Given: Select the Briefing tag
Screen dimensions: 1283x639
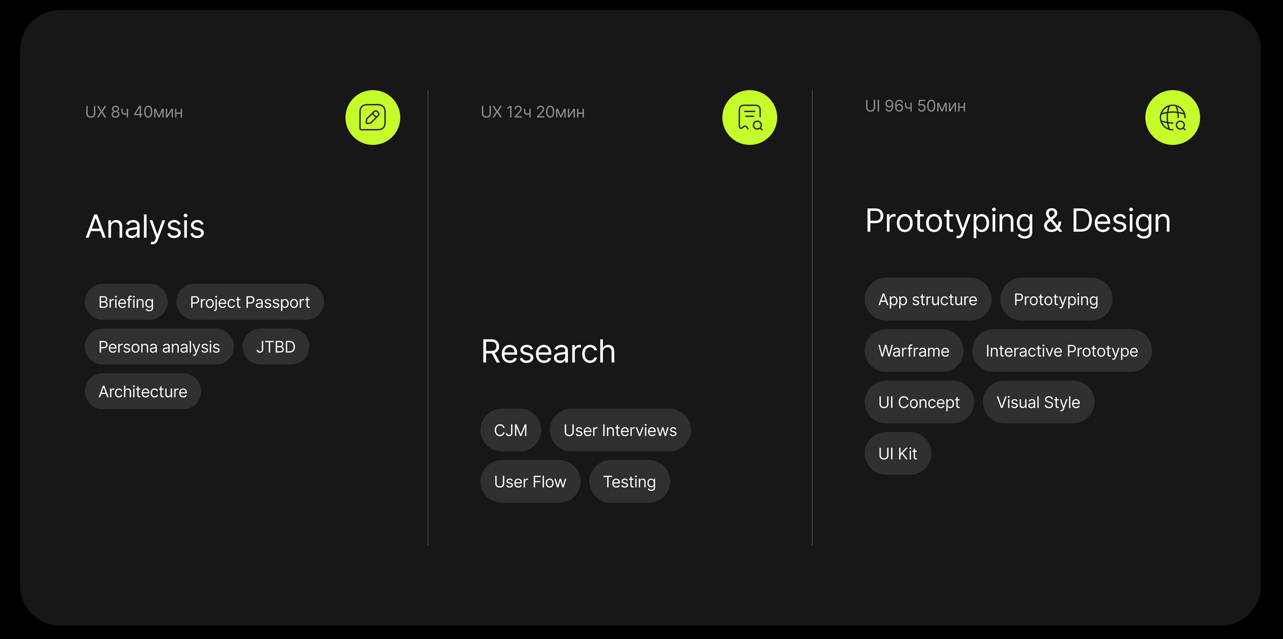Looking at the screenshot, I should coord(126,302).
